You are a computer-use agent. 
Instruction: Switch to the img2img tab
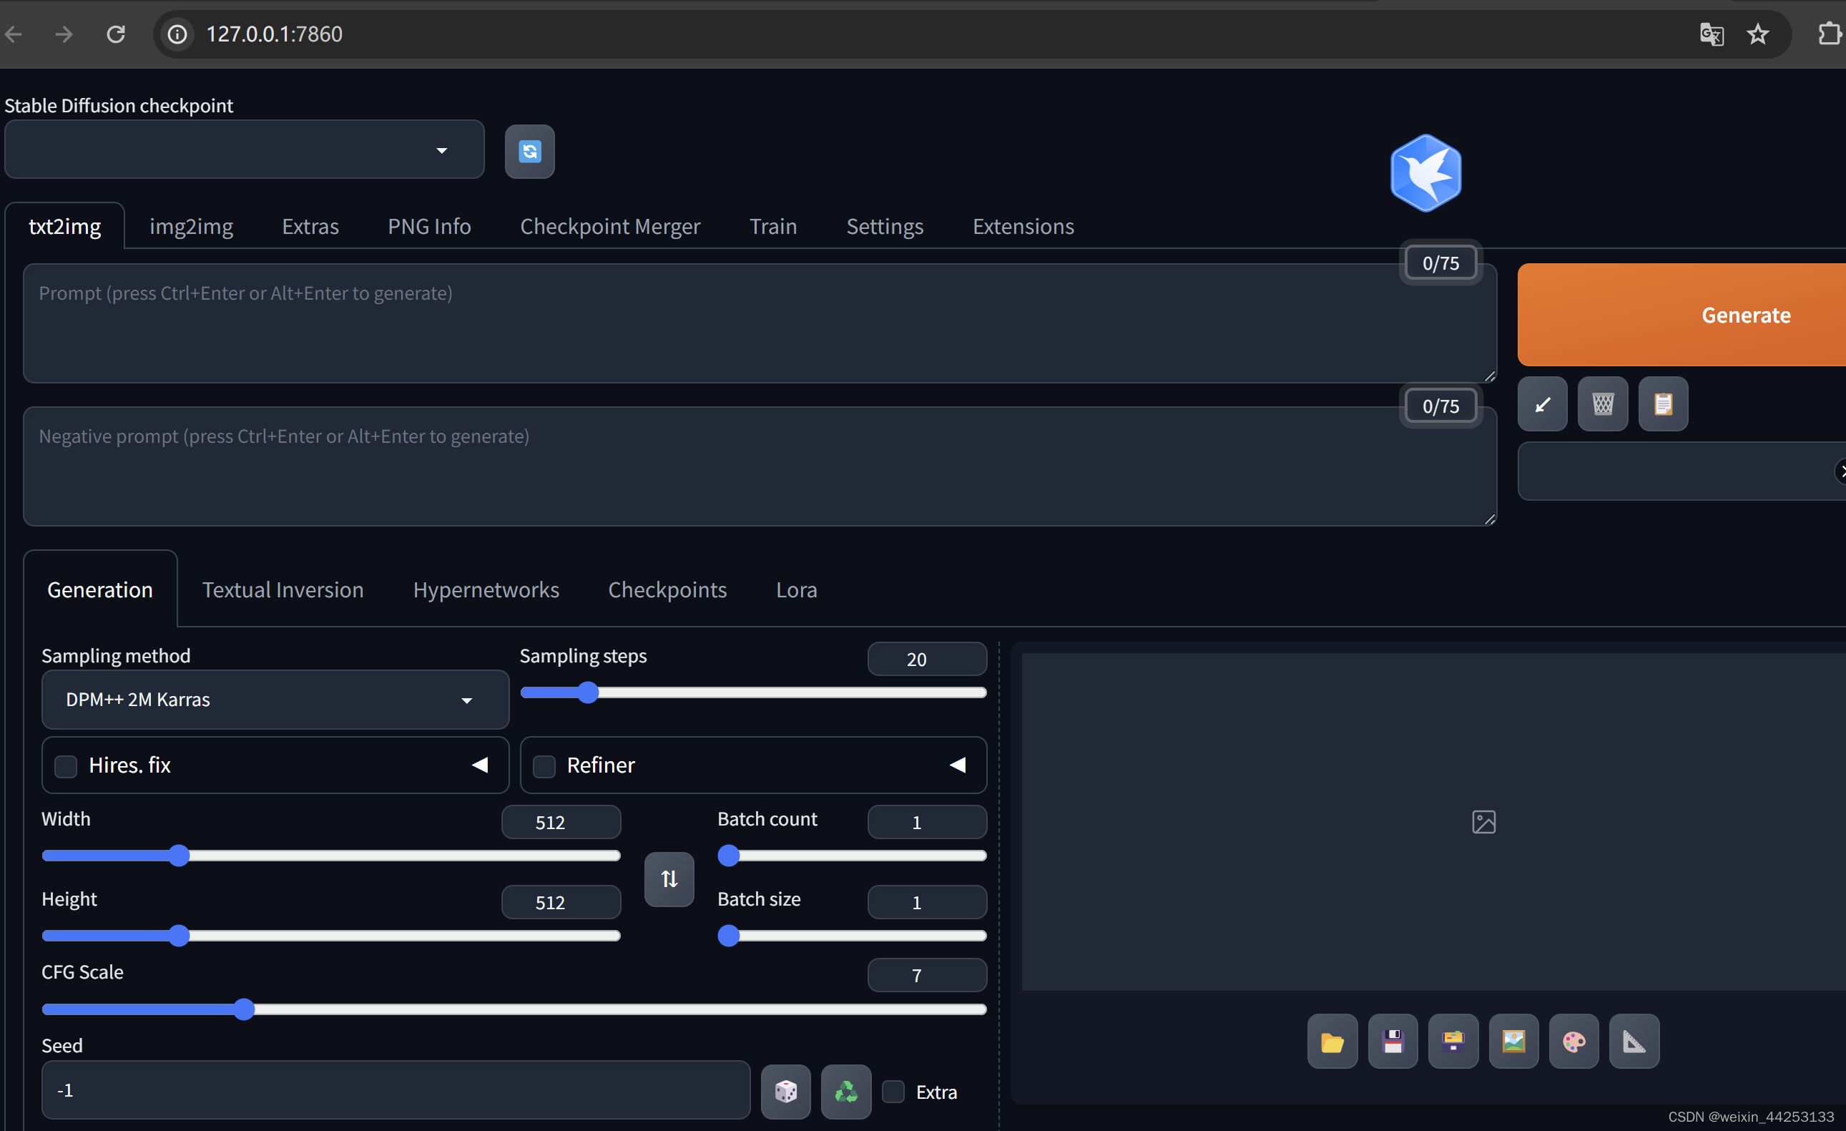(191, 226)
